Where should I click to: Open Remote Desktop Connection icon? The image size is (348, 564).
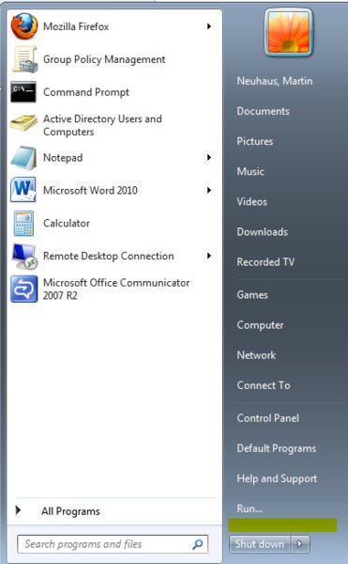[x=24, y=256]
